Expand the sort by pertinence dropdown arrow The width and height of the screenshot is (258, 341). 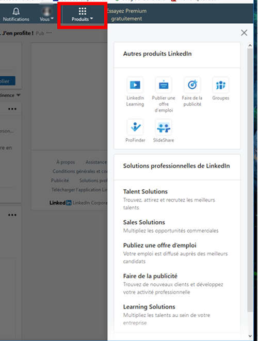[x=19, y=95]
